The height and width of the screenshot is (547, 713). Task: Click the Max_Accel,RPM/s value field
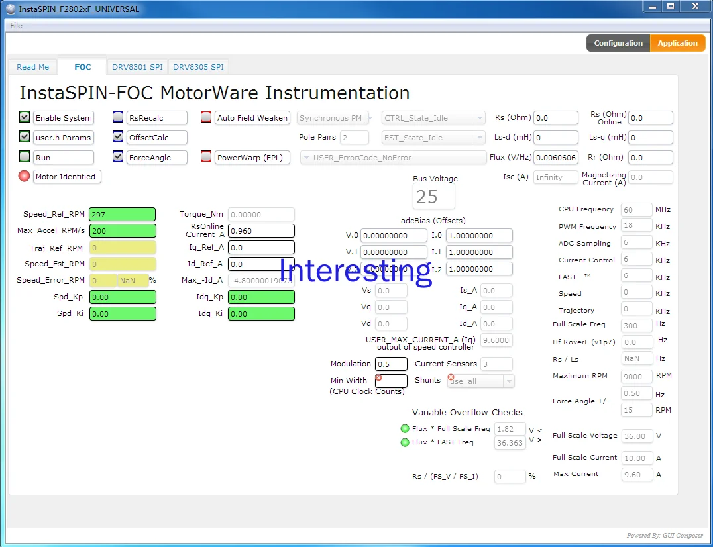coord(122,230)
